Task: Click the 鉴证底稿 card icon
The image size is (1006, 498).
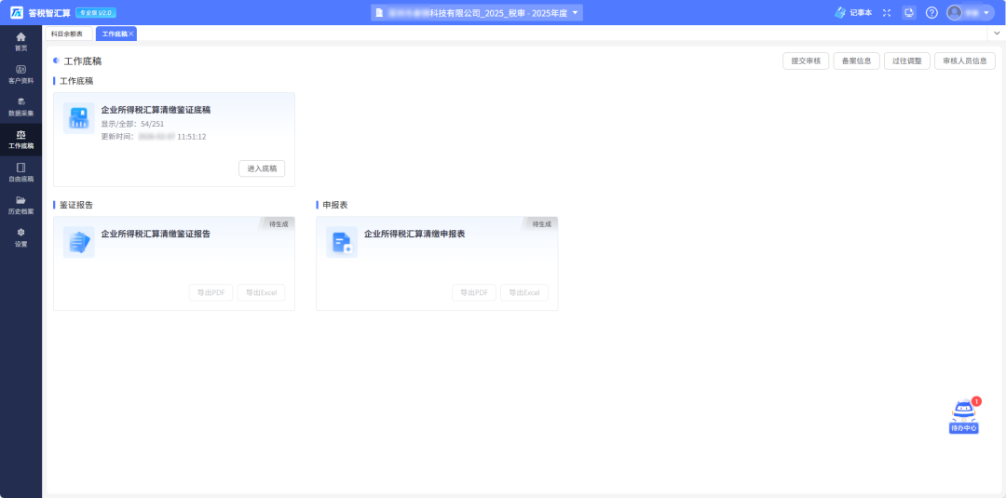Action: (79, 118)
